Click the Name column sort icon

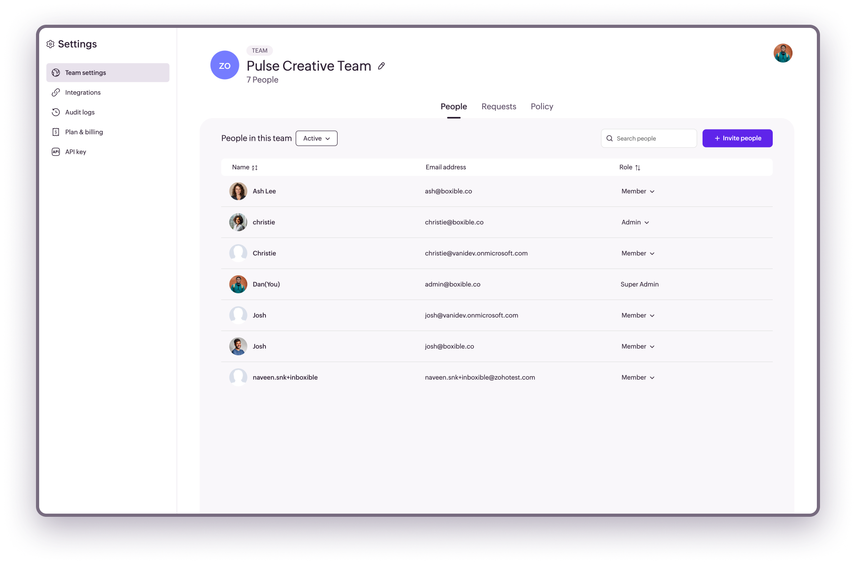pyautogui.click(x=255, y=168)
